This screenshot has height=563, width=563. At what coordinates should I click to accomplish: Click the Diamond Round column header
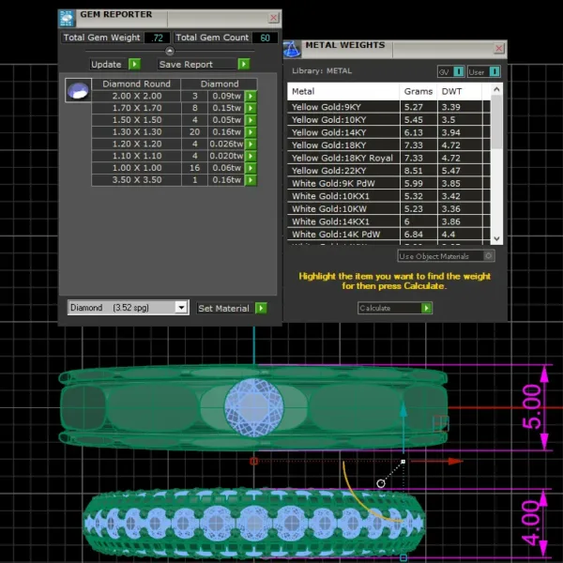136,84
